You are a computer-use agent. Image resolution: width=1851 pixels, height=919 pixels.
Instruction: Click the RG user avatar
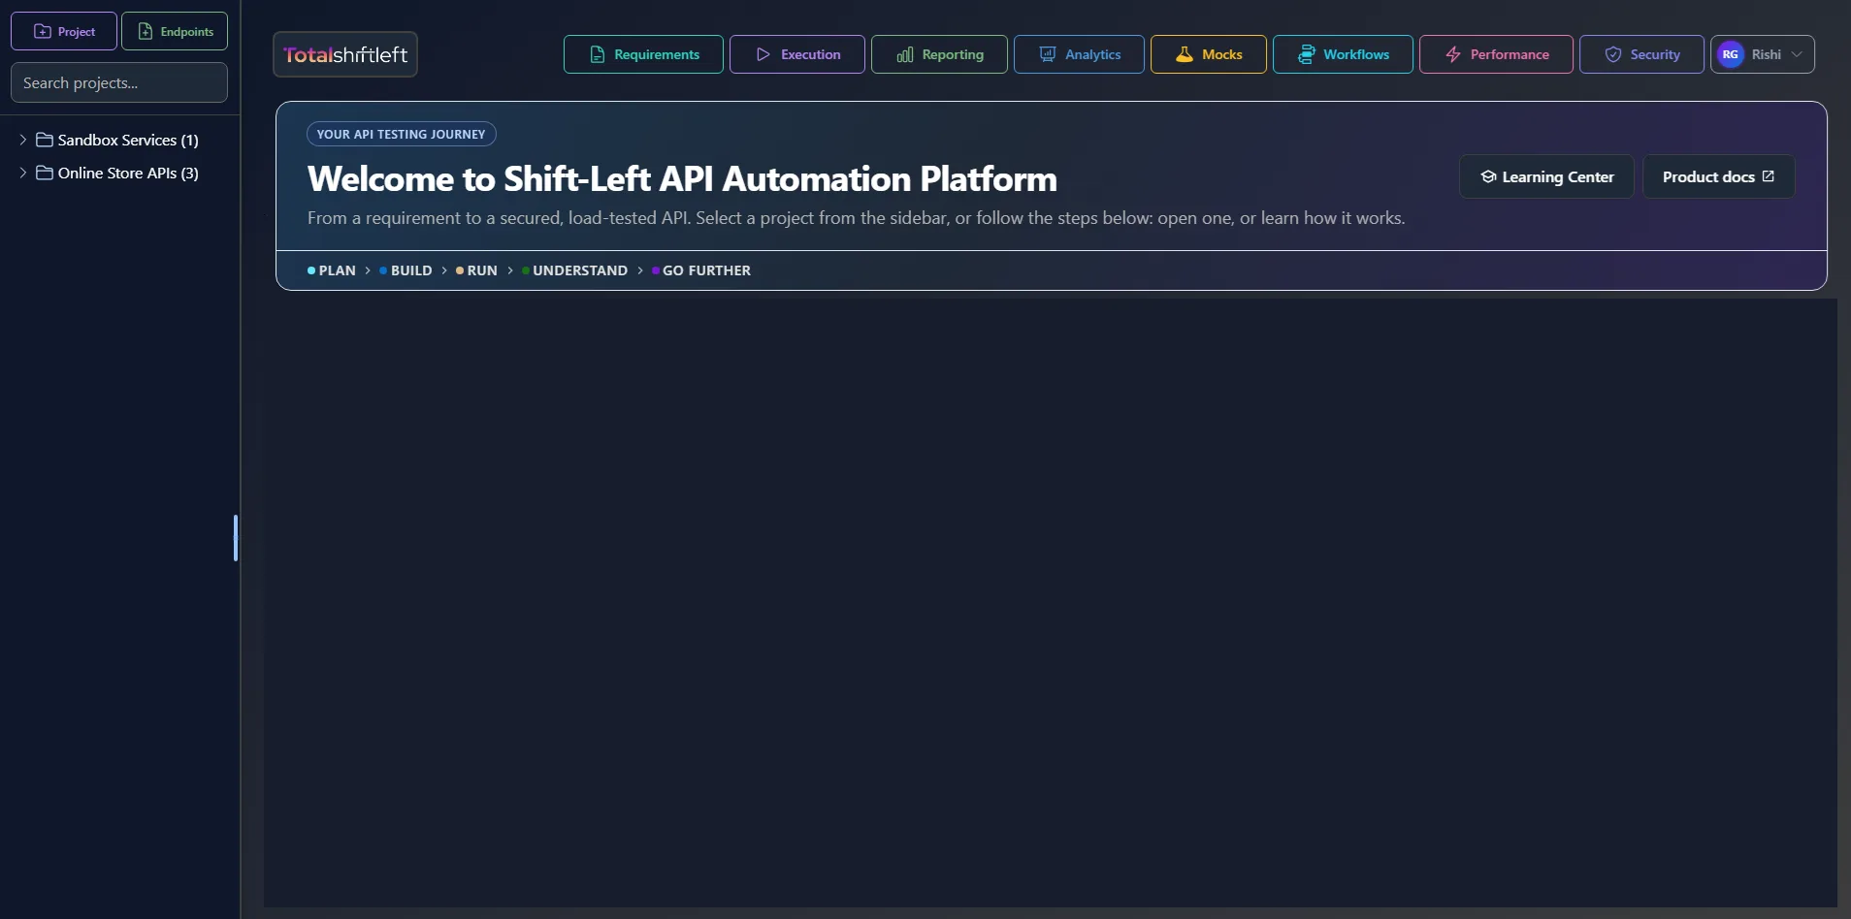(x=1731, y=55)
